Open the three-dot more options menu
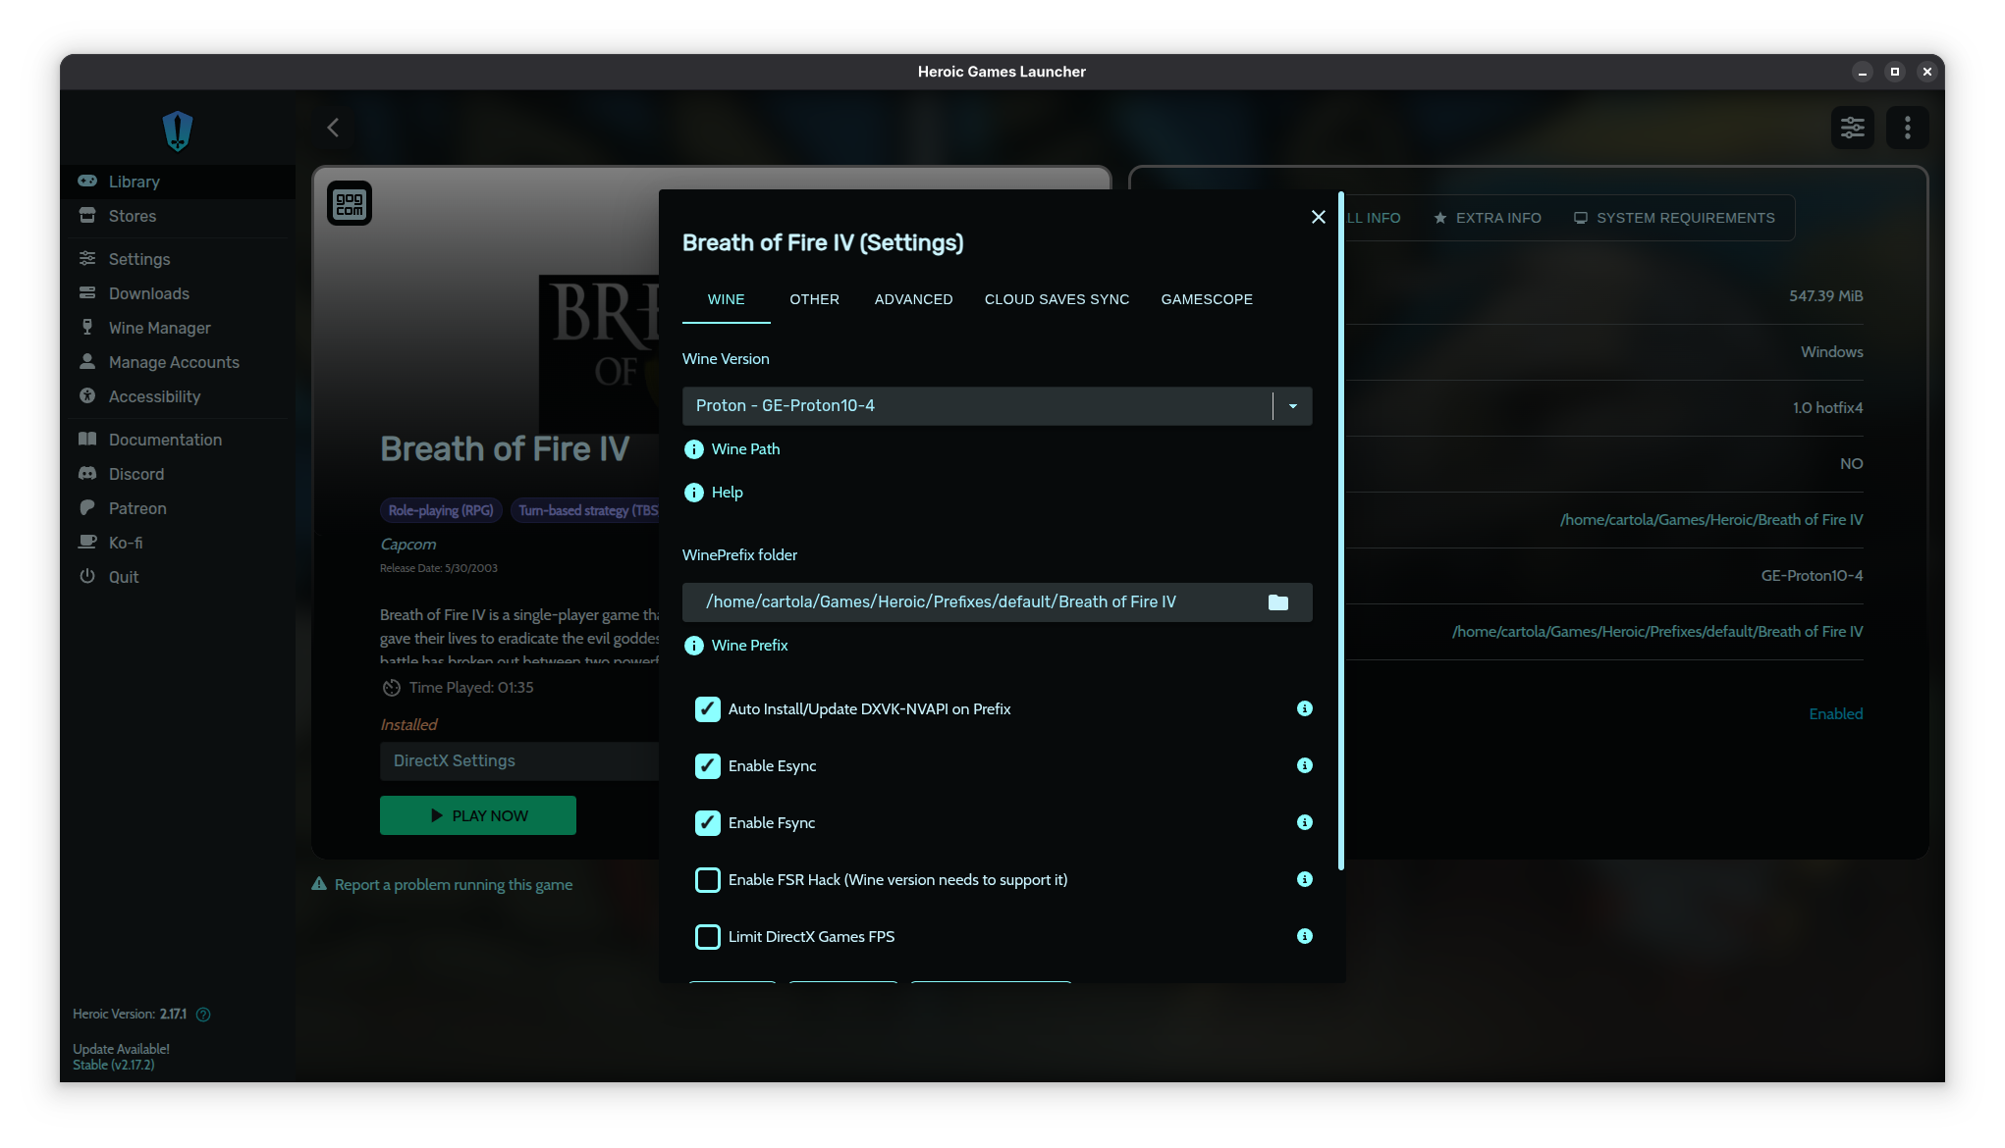Image resolution: width=2005 pixels, height=1148 pixels. click(x=1908, y=128)
